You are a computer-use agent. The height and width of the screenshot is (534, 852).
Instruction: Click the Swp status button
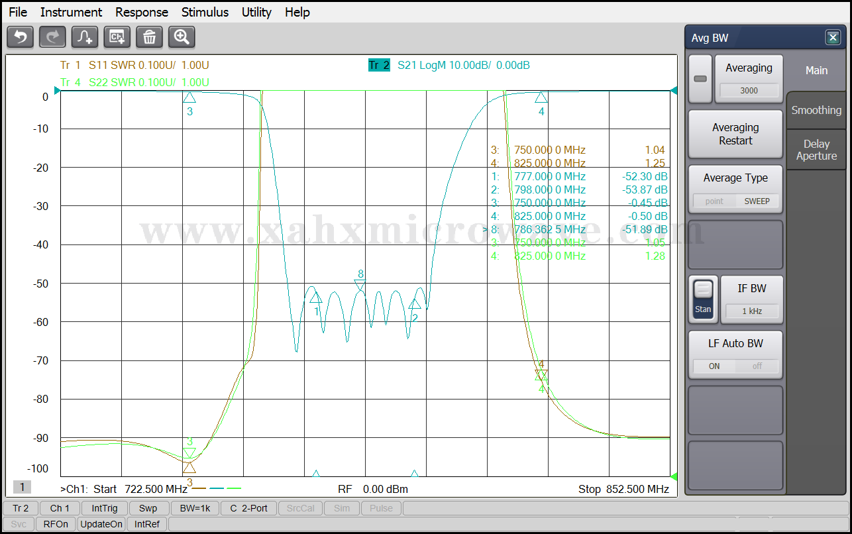coord(148,508)
